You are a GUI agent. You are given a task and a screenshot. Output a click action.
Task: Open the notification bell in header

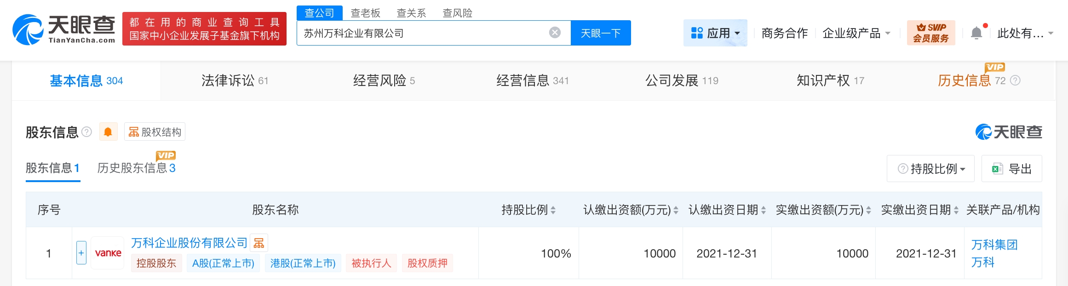point(976,33)
